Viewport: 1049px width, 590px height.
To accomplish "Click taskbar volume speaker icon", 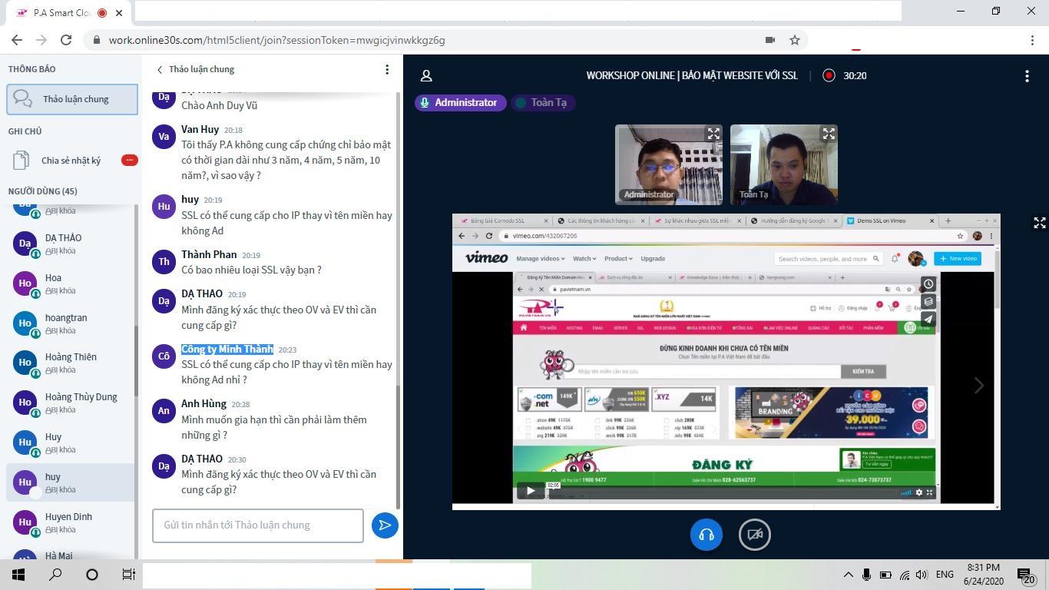I will tap(922, 575).
